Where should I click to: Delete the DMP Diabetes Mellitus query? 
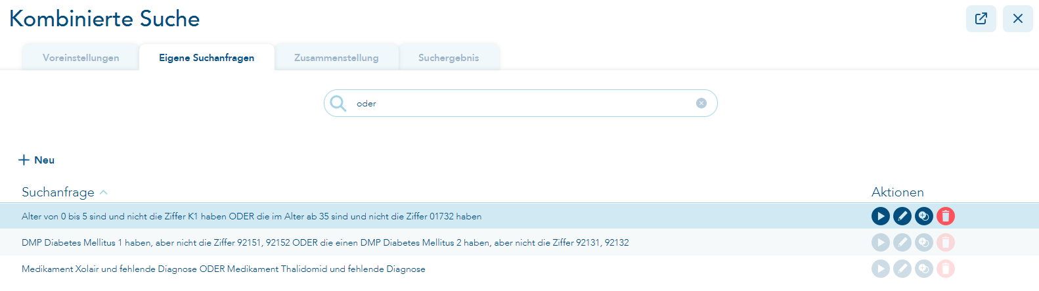[946, 242]
